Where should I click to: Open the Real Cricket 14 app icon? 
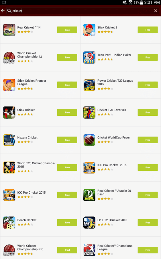click(9, 30)
